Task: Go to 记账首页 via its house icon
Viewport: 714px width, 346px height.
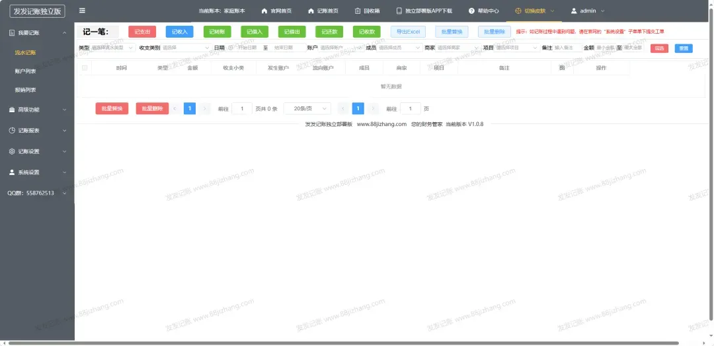Action: (311, 11)
